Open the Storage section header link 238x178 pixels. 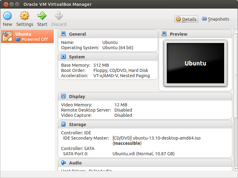click(77, 125)
